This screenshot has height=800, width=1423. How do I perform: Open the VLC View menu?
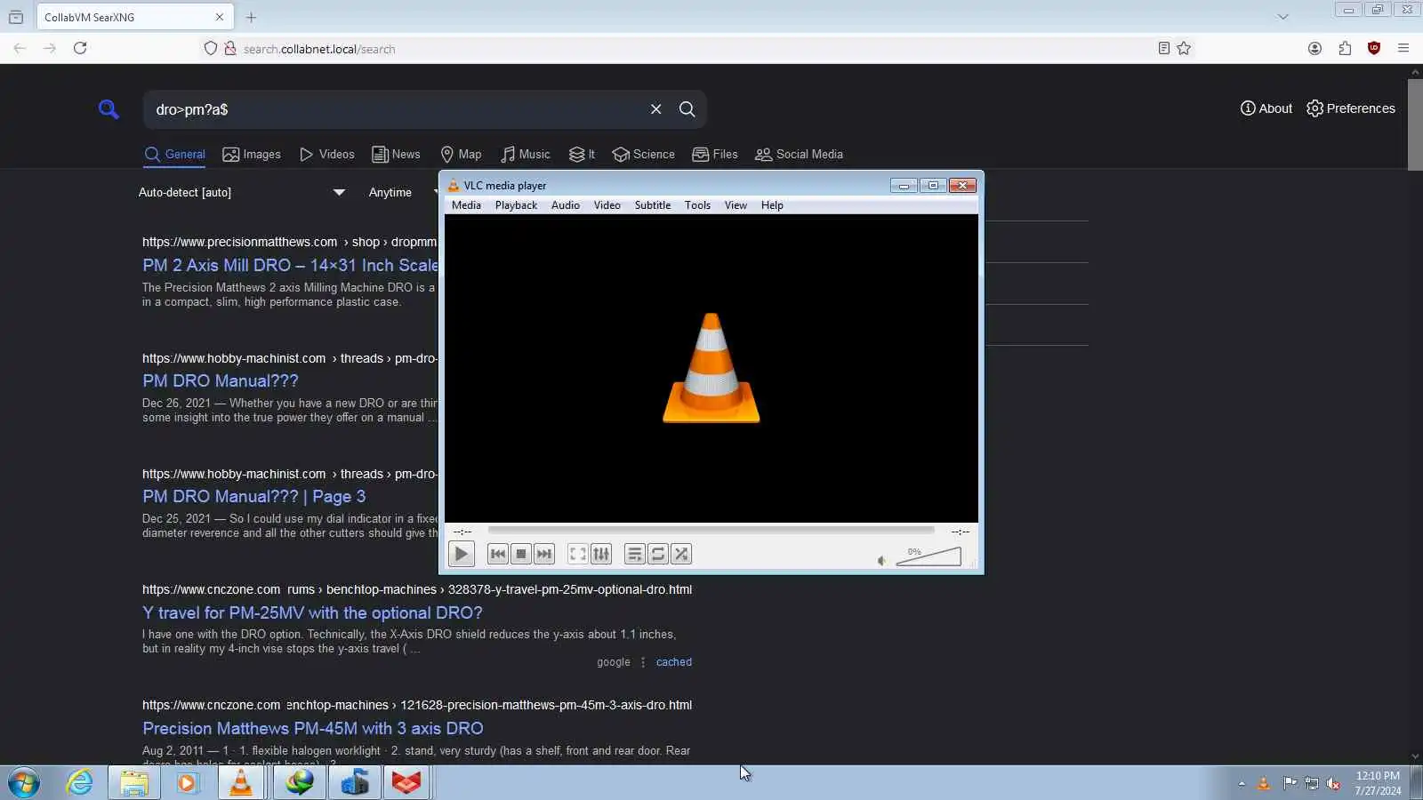tap(736, 205)
